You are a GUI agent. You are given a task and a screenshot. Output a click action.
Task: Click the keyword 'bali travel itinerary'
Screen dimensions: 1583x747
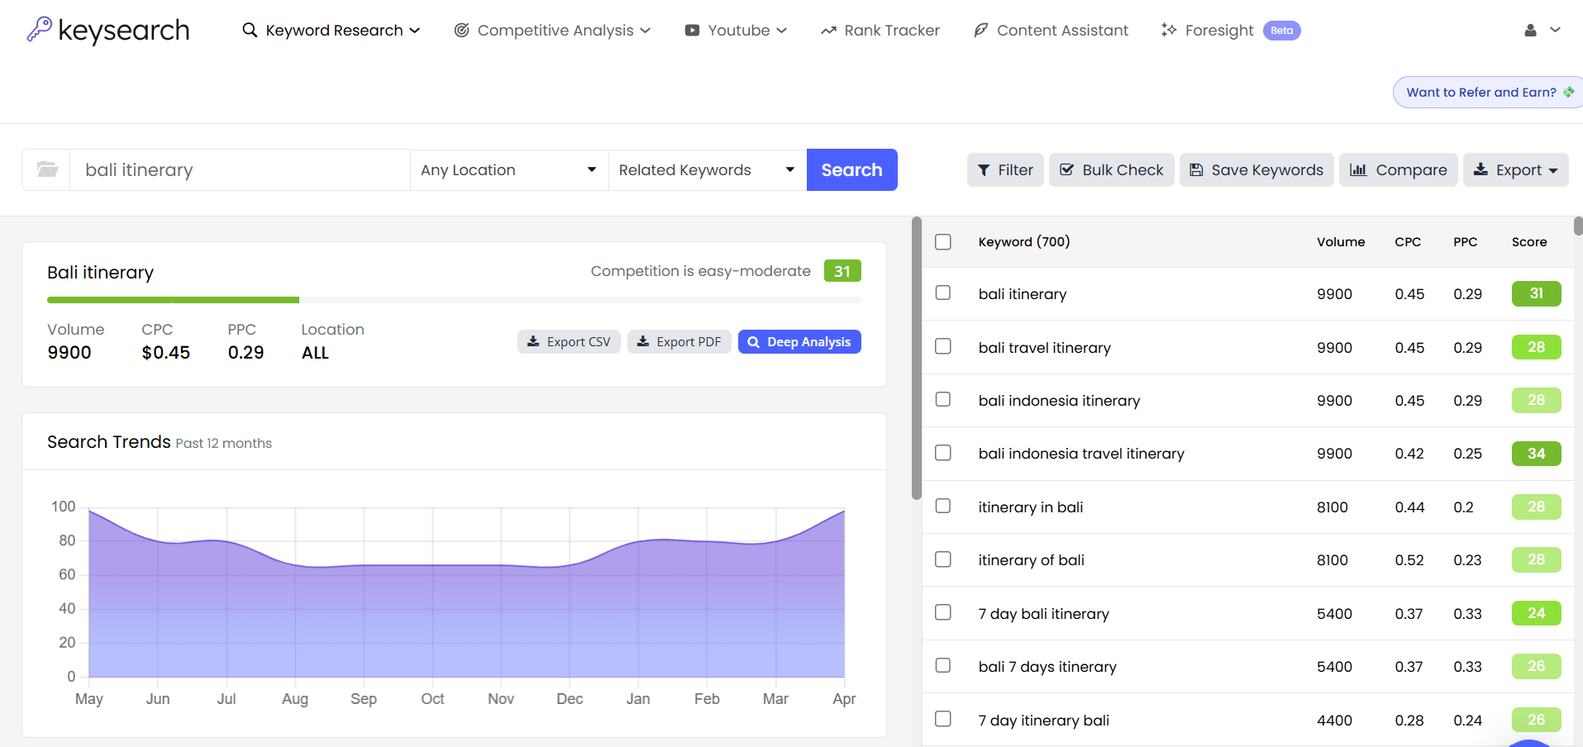(1044, 347)
